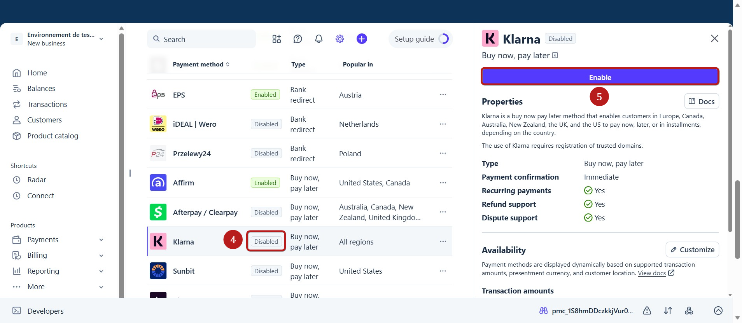Open the help question mark icon
This screenshot has height=323, width=742.
(297, 39)
